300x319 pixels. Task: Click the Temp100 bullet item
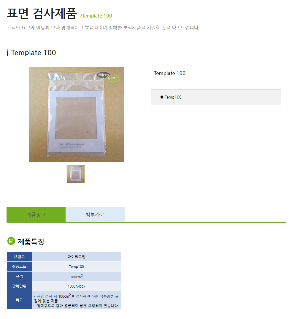click(x=173, y=97)
